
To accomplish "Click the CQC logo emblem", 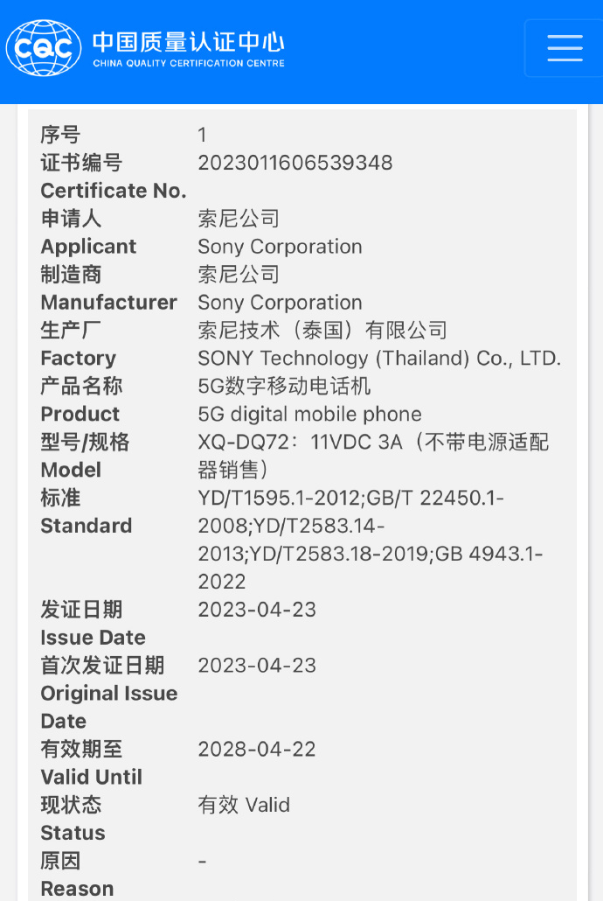I will pos(43,48).
